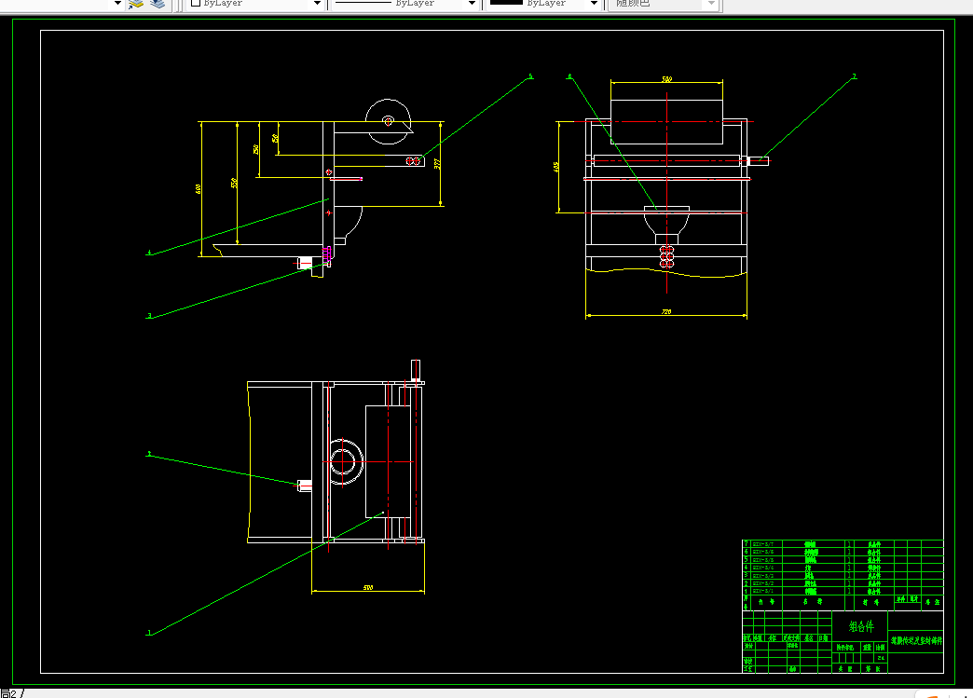This screenshot has width=973, height=698.
Task: Select leader callout number 4
Action: tap(149, 253)
